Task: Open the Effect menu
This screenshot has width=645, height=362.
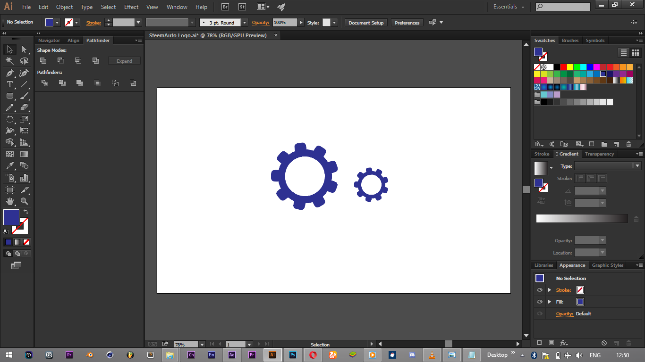Action: point(131,7)
